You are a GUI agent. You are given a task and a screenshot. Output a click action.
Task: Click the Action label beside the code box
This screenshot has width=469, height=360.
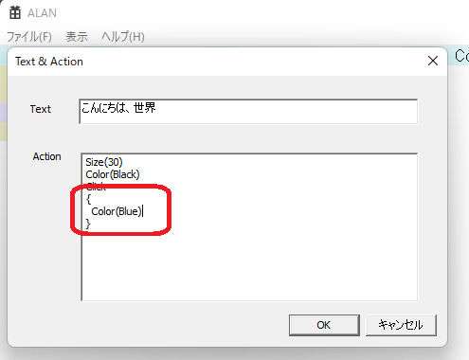[x=46, y=156]
